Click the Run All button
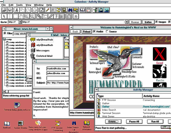Screen dimensions: 171x133 tap(155, 121)
